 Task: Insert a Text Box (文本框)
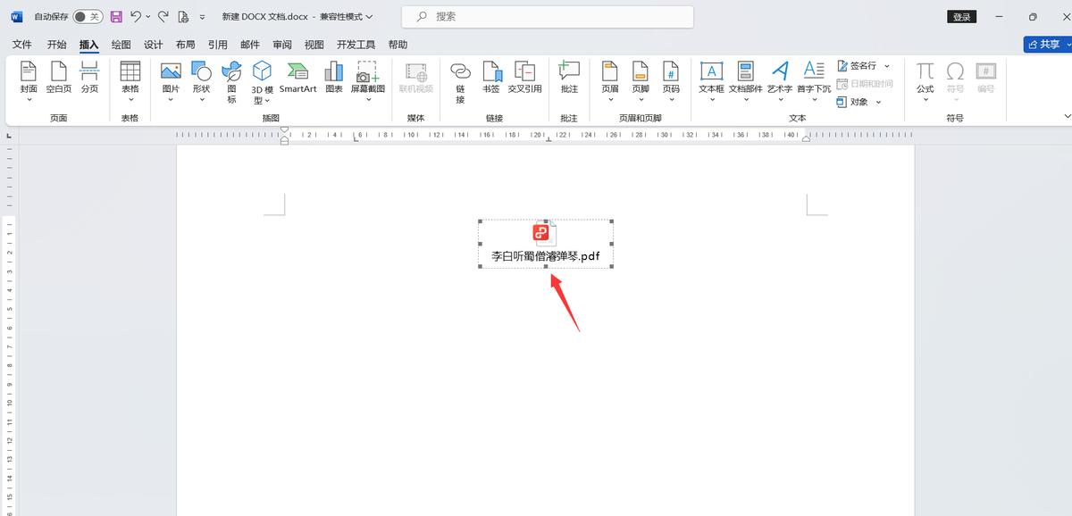(711, 80)
